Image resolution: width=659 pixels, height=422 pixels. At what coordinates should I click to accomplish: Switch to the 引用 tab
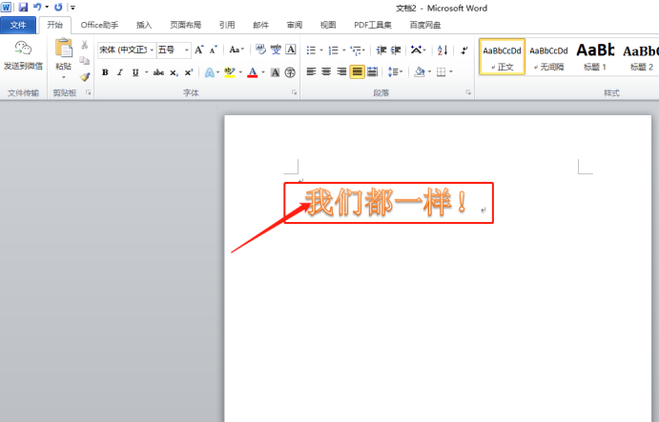(227, 25)
